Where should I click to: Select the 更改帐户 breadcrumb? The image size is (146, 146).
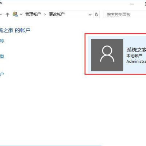[57, 14]
